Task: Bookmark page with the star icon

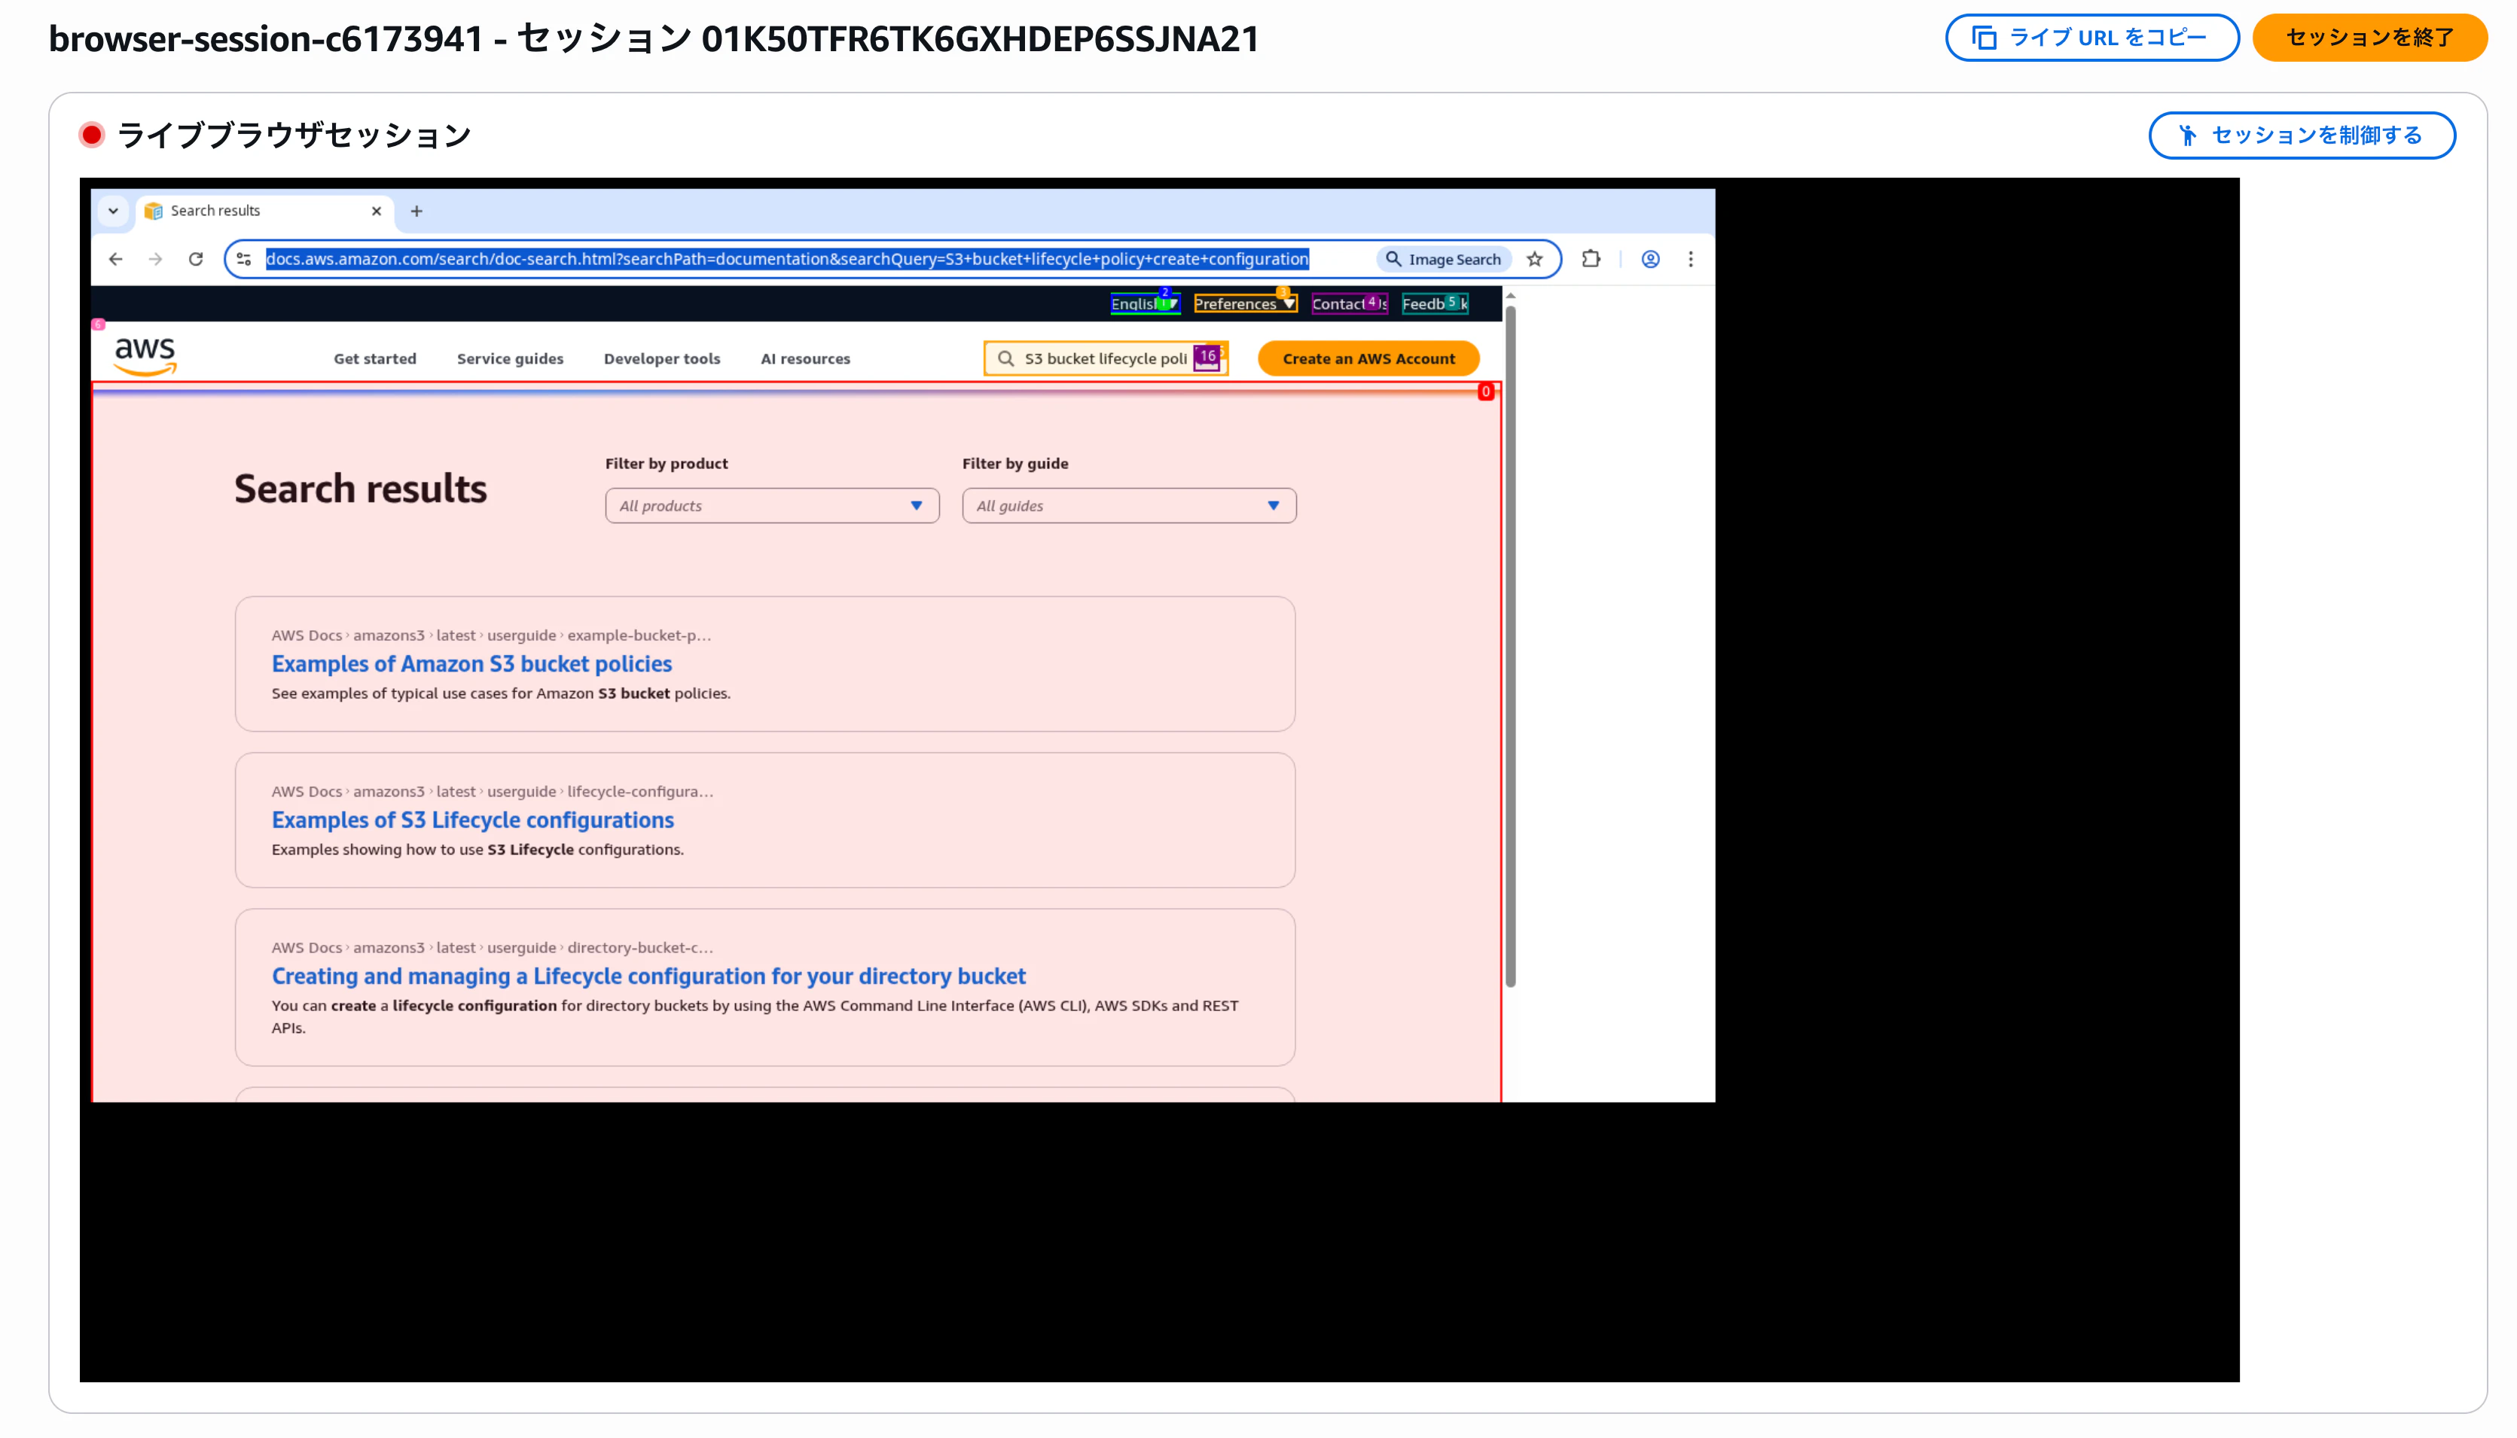Action: 1534,260
